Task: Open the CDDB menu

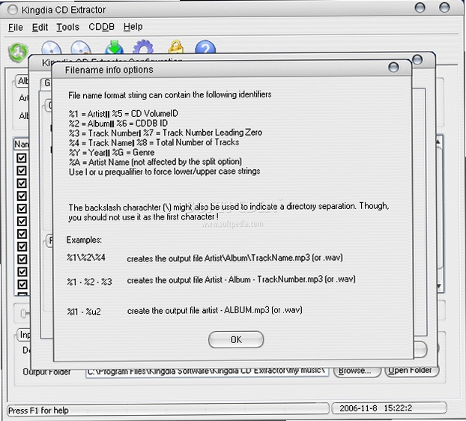Action: tap(101, 27)
